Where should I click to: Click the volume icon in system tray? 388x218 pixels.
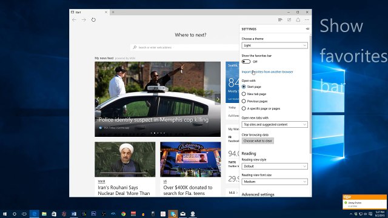point(365,214)
